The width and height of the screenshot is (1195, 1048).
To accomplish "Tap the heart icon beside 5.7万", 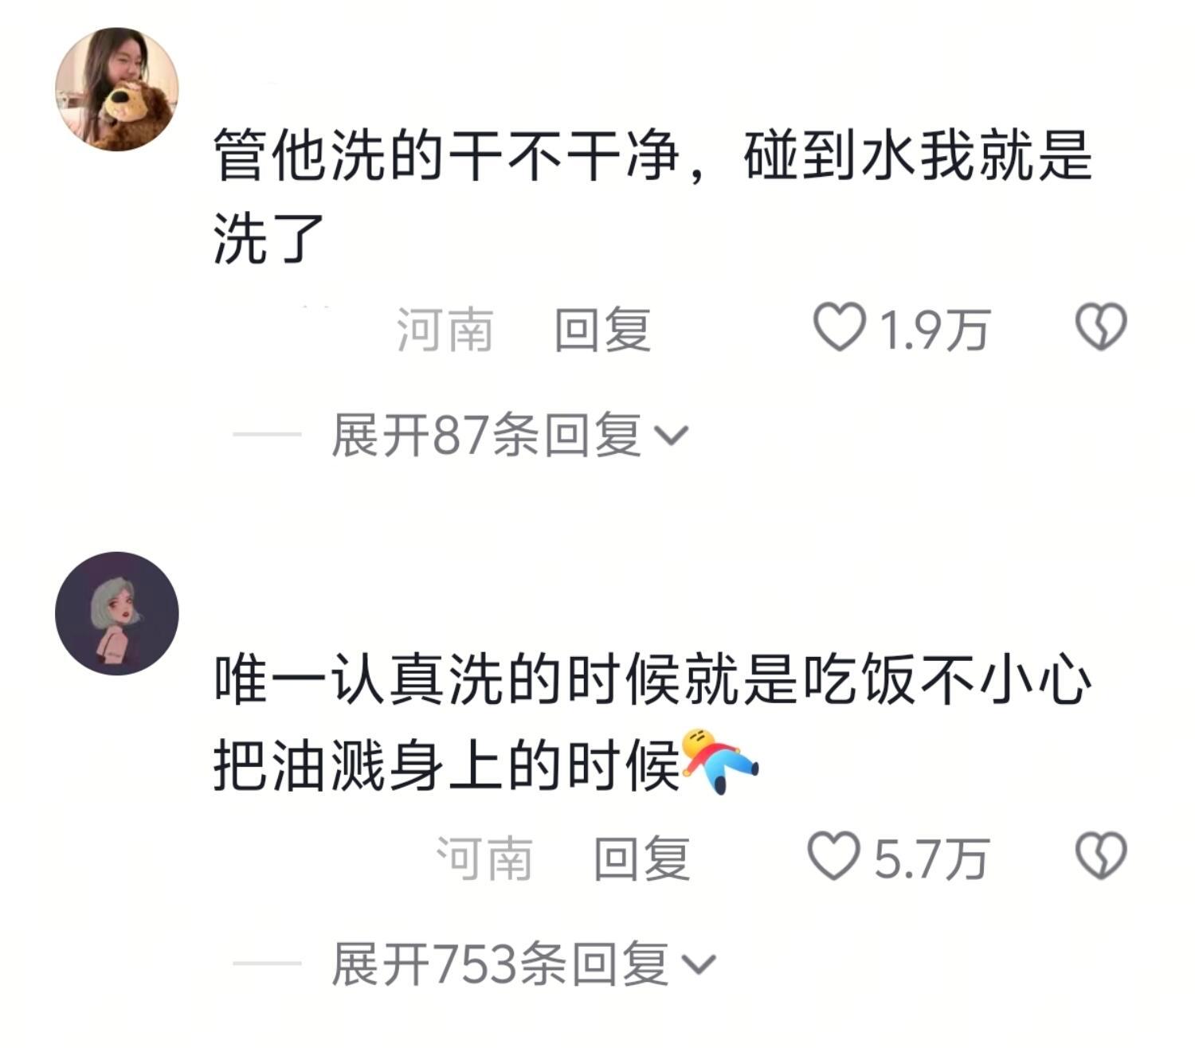I will (x=834, y=857).
